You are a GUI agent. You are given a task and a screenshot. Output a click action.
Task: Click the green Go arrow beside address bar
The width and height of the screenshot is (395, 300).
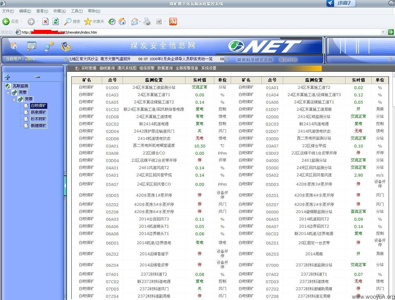tap(391, 32)
